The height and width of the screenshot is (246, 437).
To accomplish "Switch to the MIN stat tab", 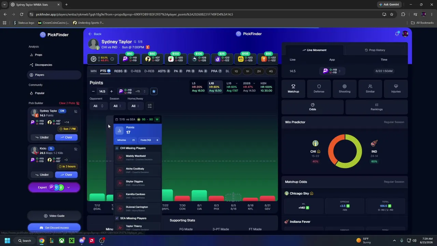I will 94,71.
